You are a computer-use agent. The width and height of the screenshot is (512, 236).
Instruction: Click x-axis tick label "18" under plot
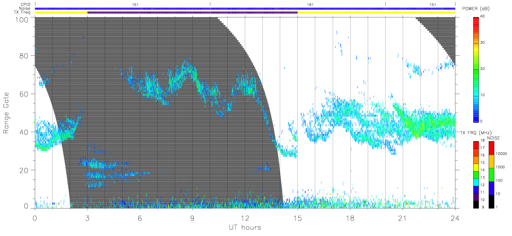(x=350, y=218)
